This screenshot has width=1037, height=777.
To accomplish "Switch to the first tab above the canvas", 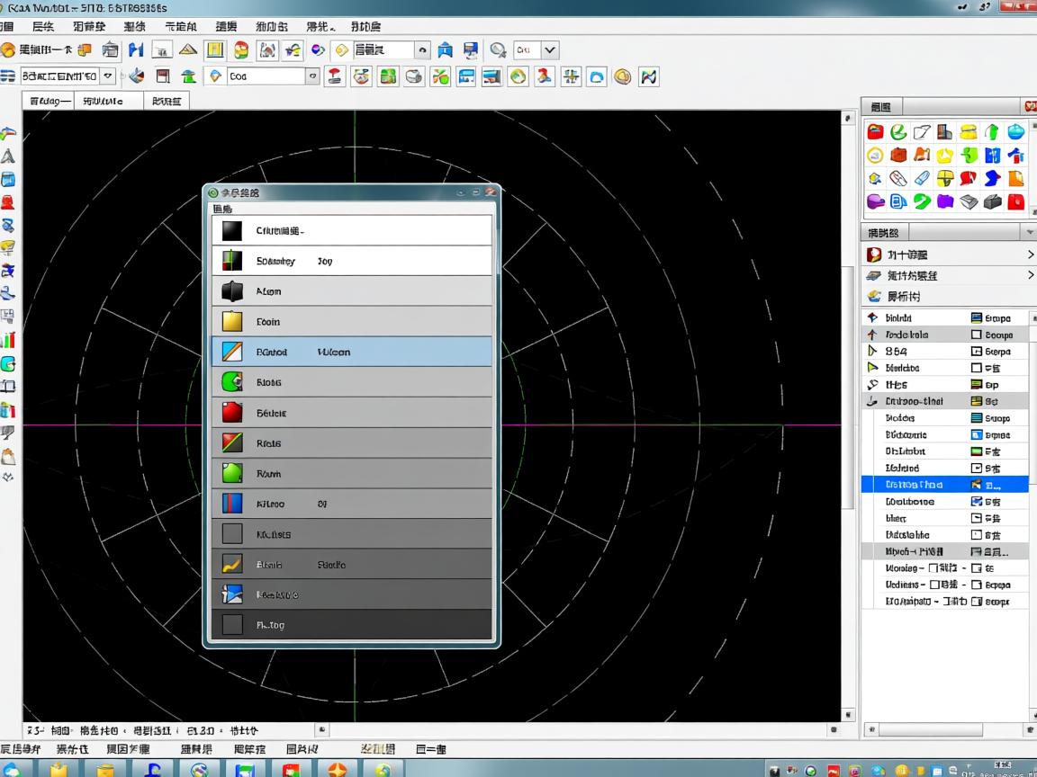I will point(49,102).
